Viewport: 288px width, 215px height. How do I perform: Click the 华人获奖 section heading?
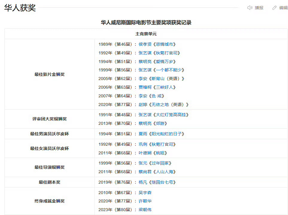pos(20,8)
